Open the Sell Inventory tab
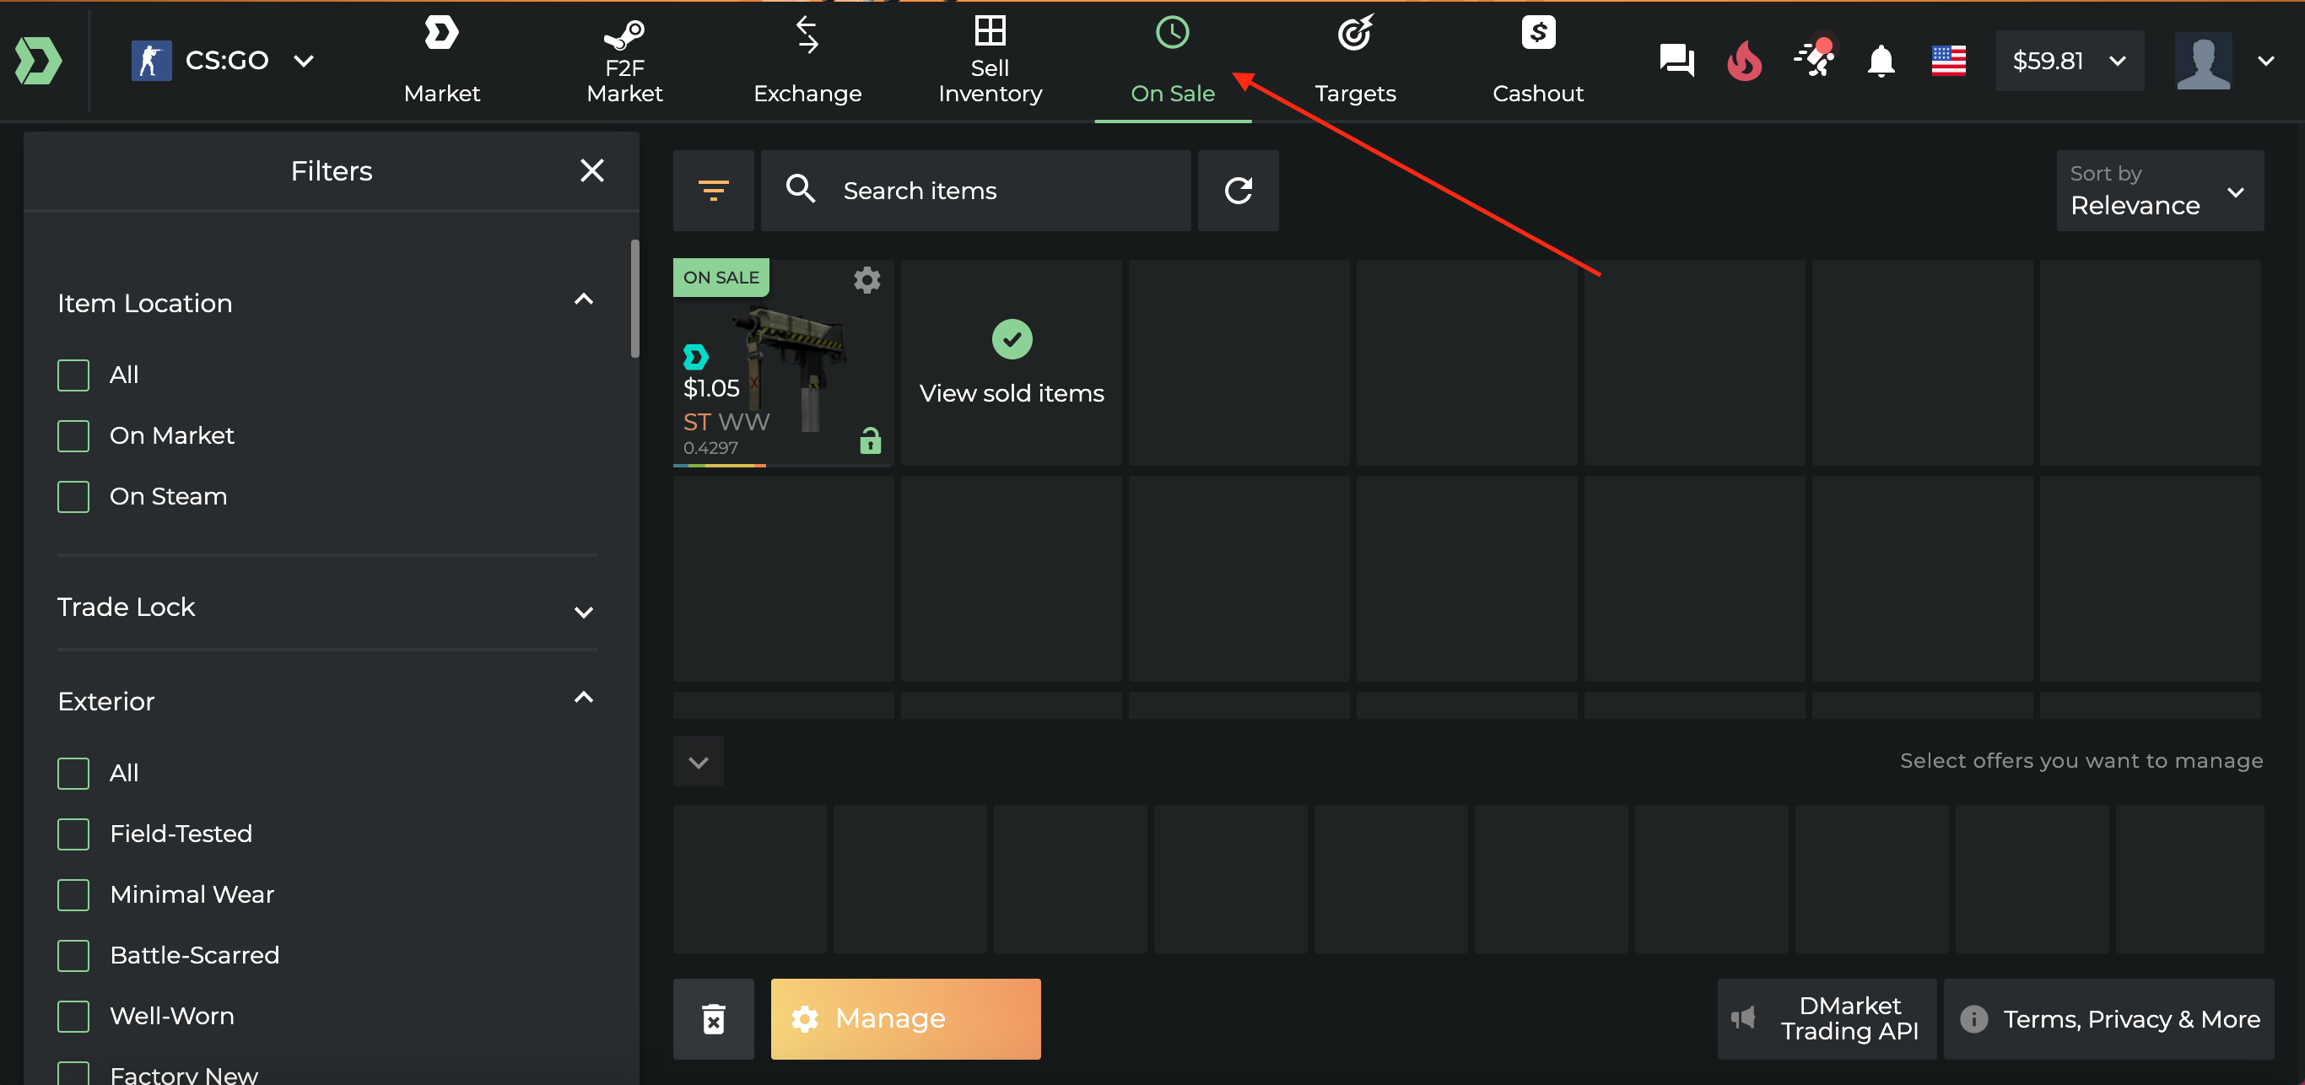Image resolution: width=2305 pixels, height=1085 pixels. coord(990,61)
